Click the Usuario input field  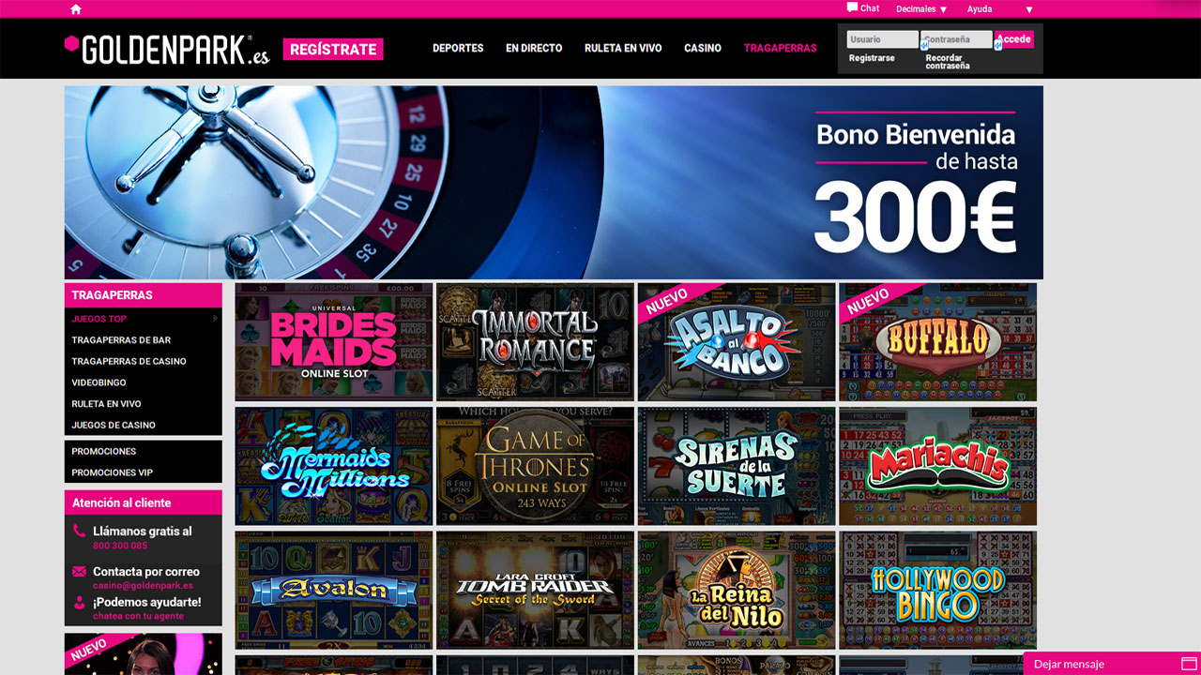coord(882,39)
